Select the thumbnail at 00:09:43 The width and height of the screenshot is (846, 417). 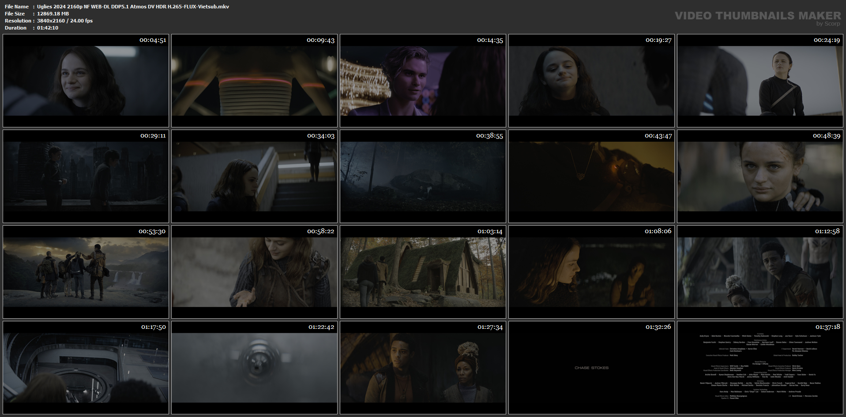pos(254,81)
